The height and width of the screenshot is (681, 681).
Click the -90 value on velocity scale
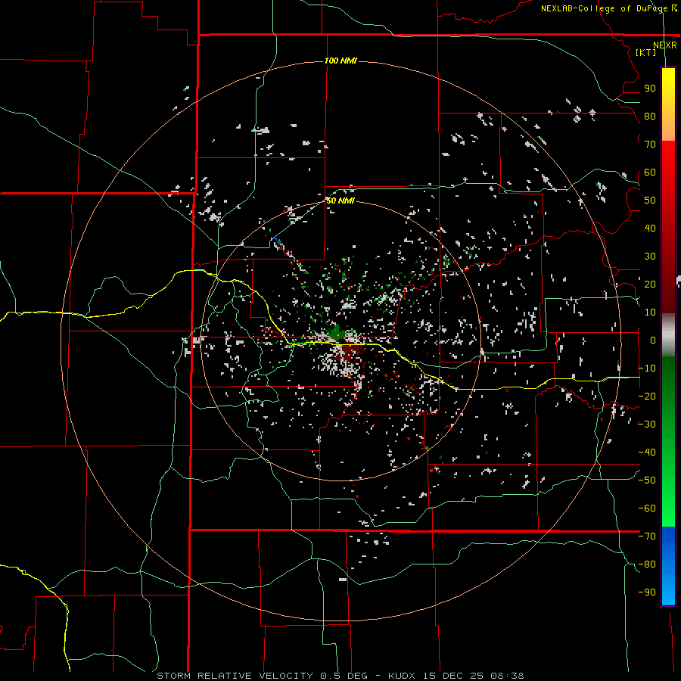pyautogui.click(x=647, y=592)
